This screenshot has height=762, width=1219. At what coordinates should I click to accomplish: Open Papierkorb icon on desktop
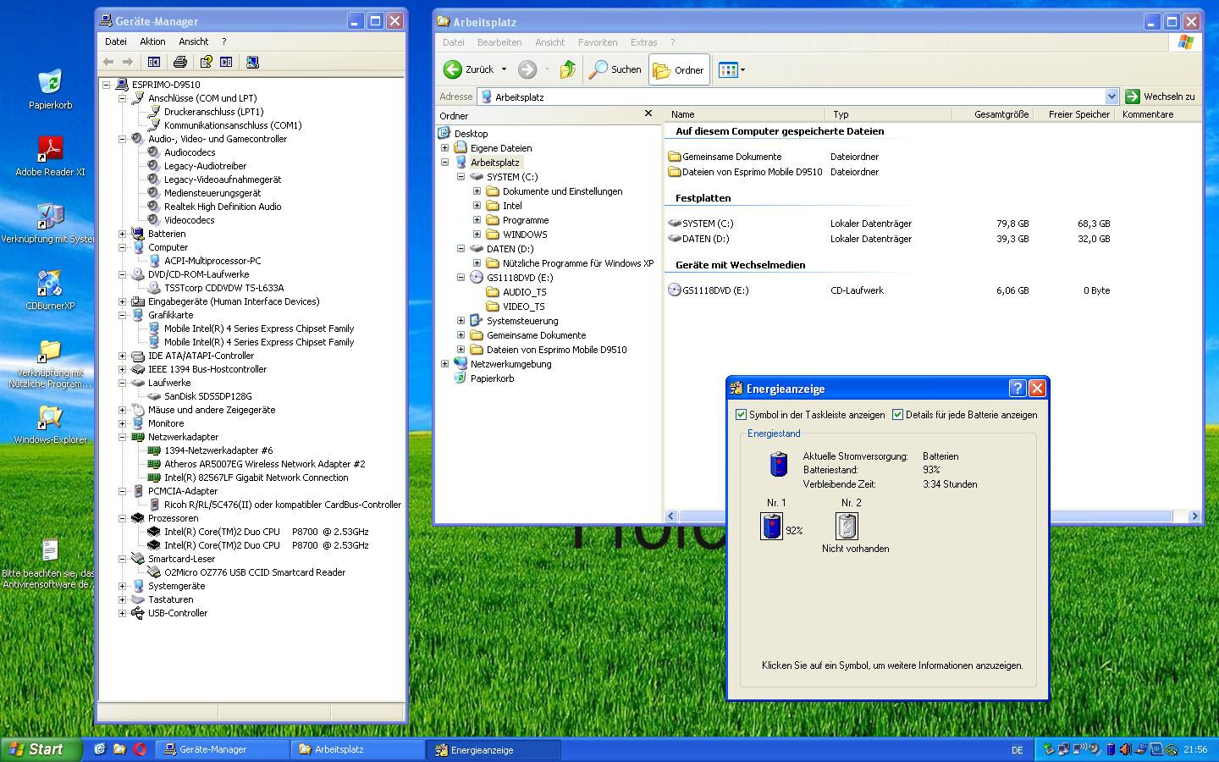tap(50, 89)
